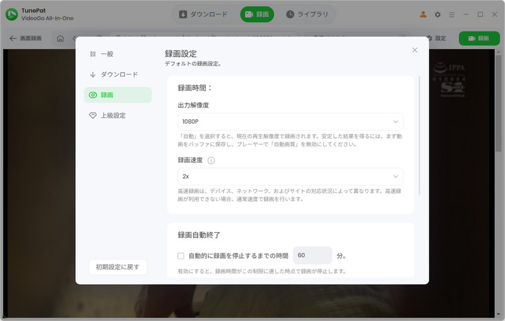Click the minutes field showing 60
Viewport: 505px width, 321px height.
tap(312, 255)
